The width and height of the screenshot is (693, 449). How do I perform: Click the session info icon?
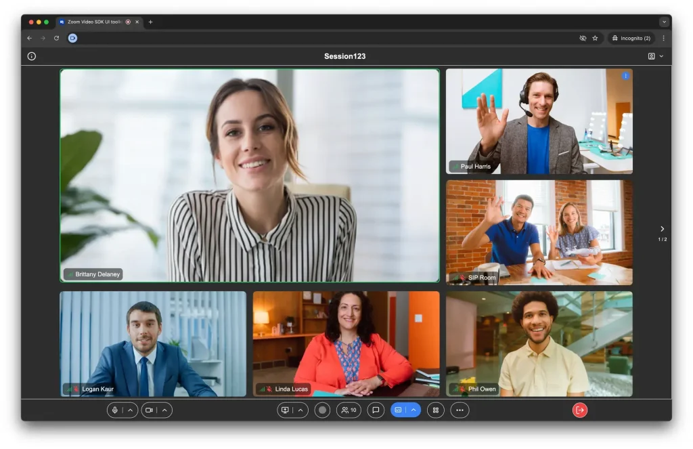click(32, 56)
